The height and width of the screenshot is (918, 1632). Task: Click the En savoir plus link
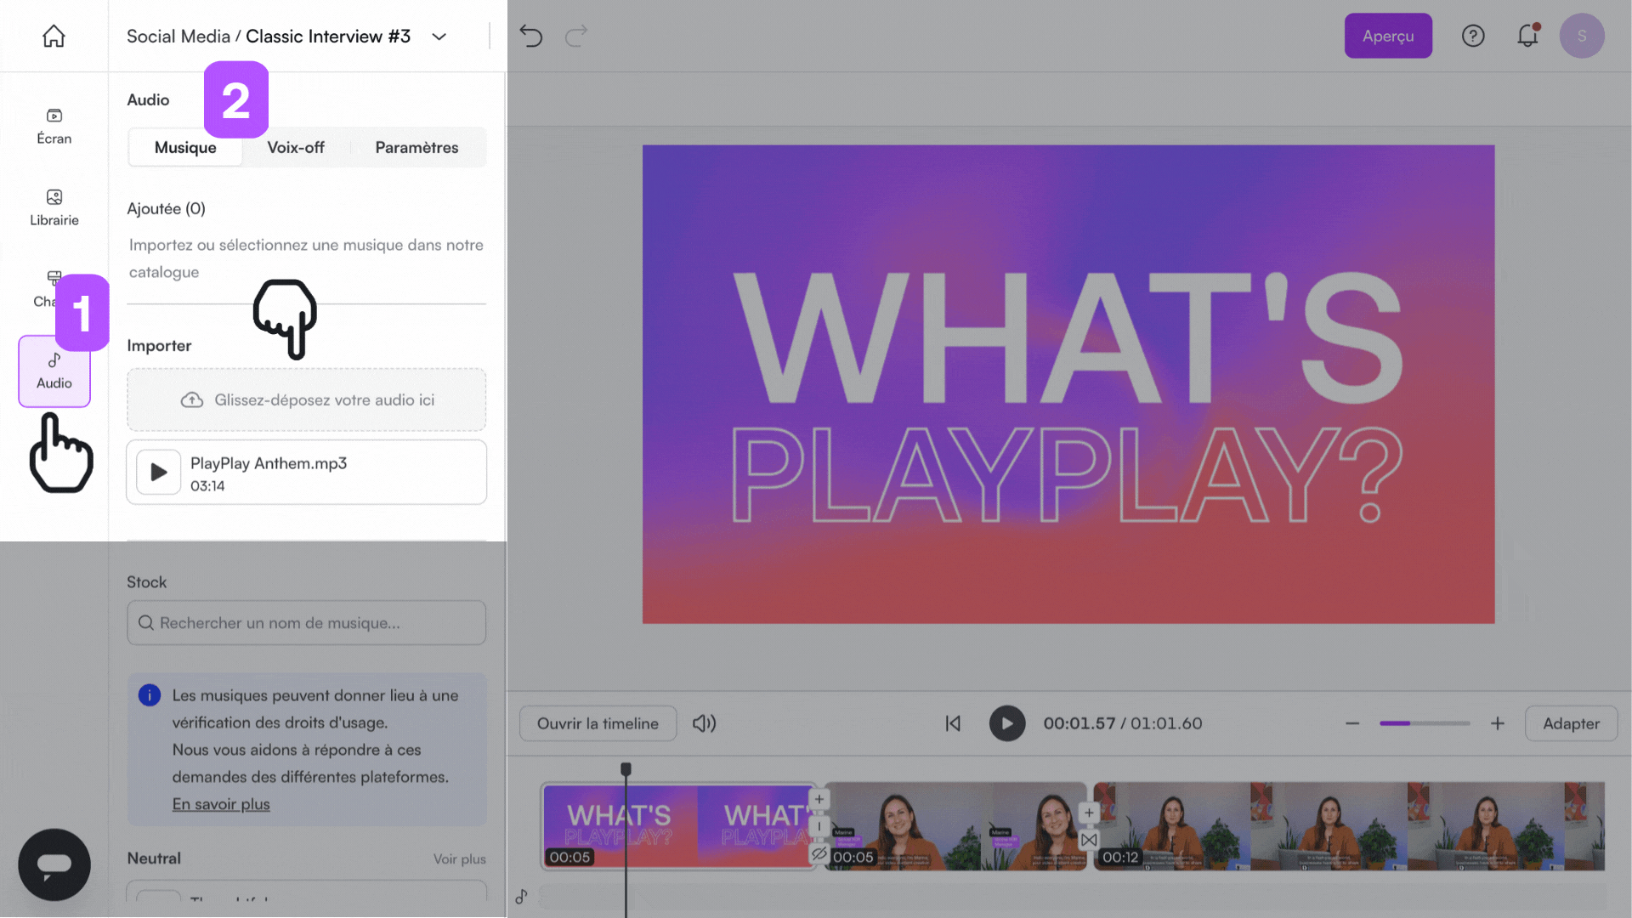click(x=221, y=804)
